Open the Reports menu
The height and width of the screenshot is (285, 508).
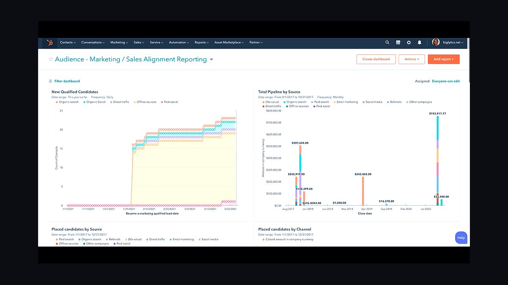point(202,43)
